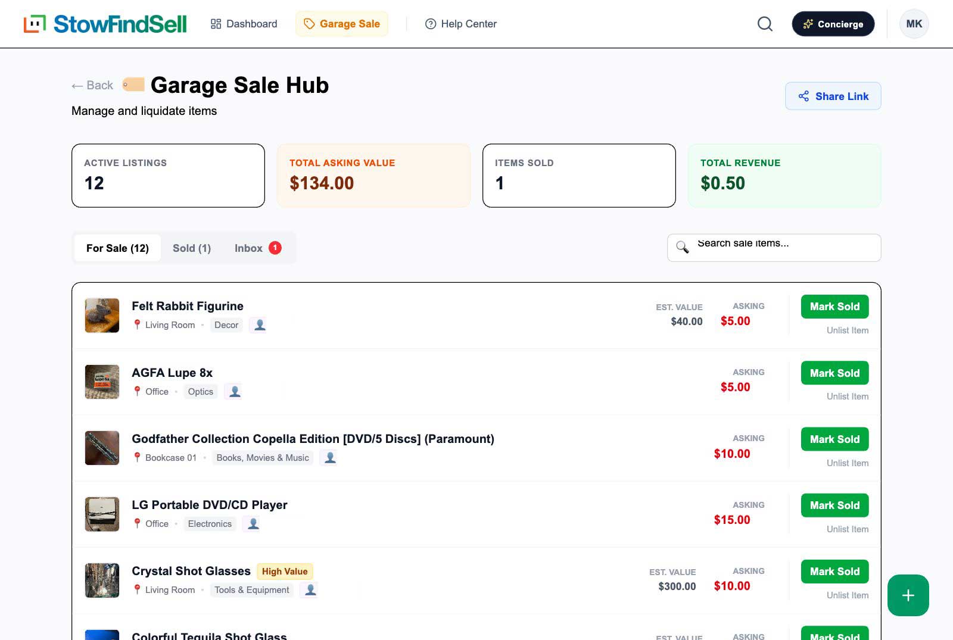Open Crystal Shot Glasses thumbnail
Image resolution: width=953 pixels, height=640 pixels.
[x=102, y=580]
